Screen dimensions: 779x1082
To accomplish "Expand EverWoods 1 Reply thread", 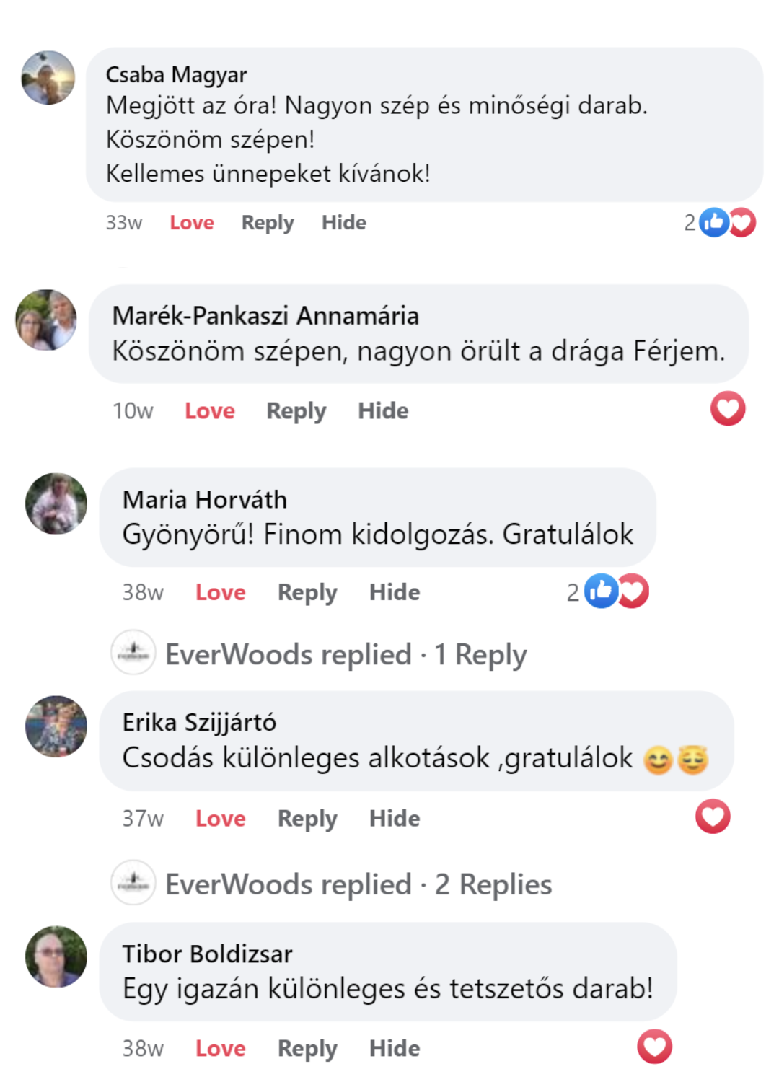I will click(x=346, y=654).
